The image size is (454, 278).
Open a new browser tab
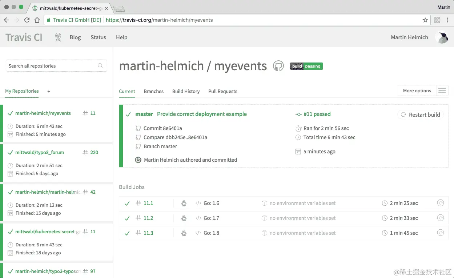pos(119,8)
